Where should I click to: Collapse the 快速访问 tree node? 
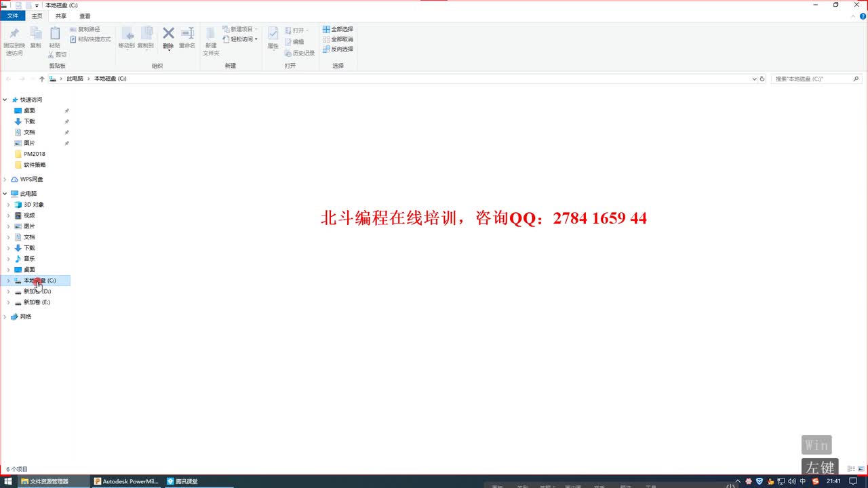[x=5, y=100]
